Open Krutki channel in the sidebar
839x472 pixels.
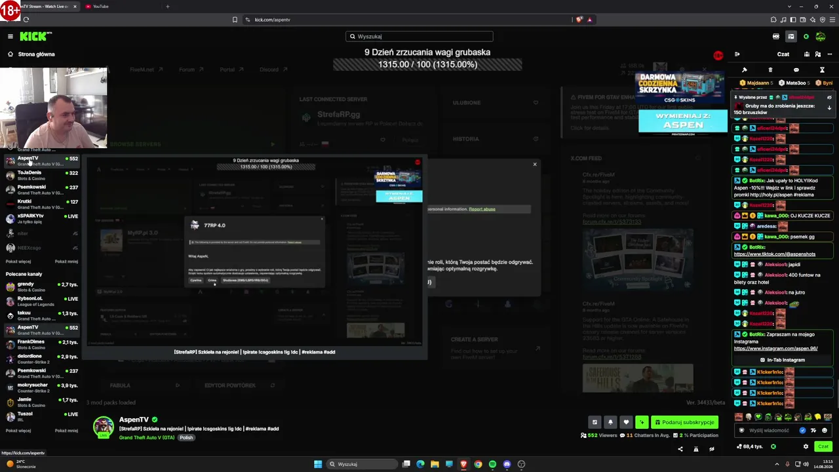[x=41, y=204]
